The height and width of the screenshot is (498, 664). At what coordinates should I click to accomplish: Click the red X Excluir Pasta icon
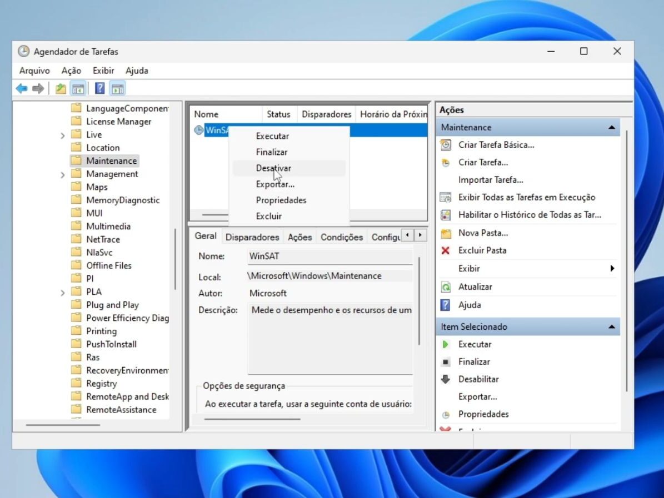[446, 250]
